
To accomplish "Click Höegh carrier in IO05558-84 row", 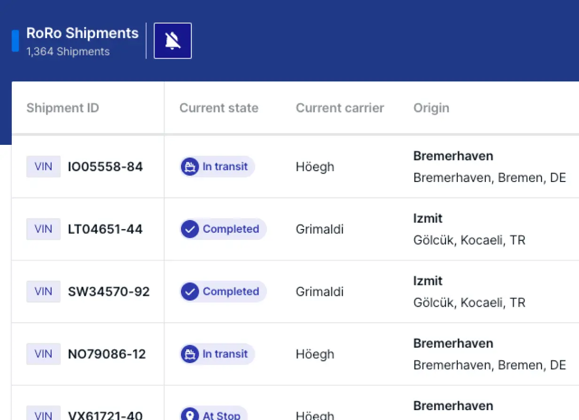I will [315, 167].
